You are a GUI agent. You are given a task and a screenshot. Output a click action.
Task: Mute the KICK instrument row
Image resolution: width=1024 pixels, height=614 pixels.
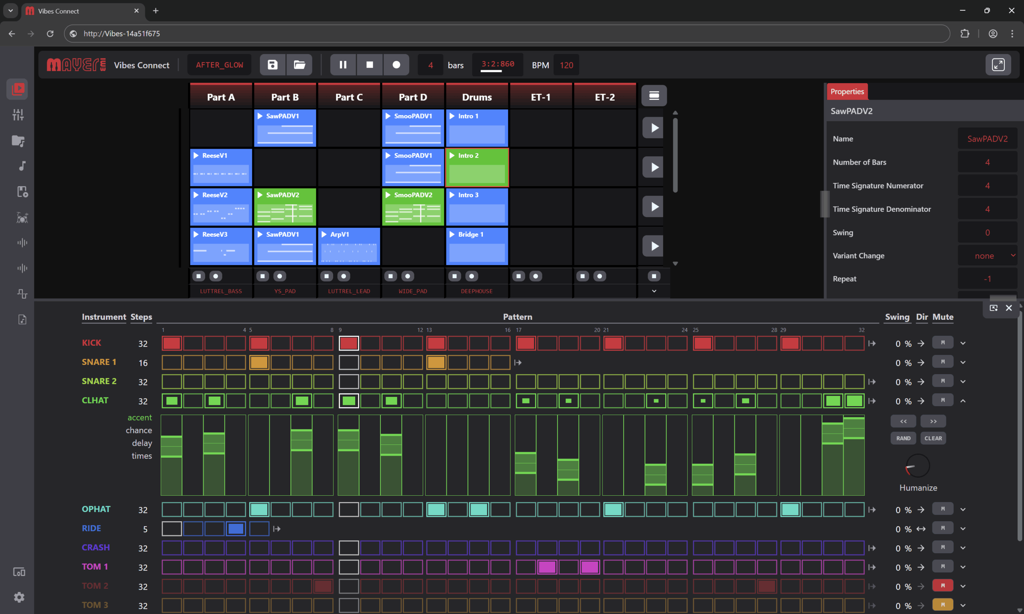[942, 343]
